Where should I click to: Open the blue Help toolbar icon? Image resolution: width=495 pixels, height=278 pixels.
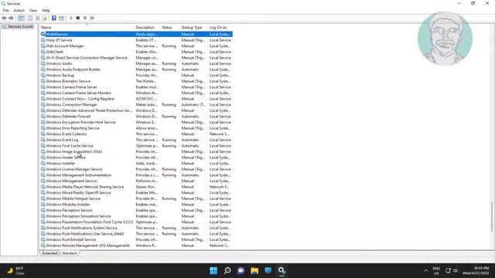(x=54, y=18)
